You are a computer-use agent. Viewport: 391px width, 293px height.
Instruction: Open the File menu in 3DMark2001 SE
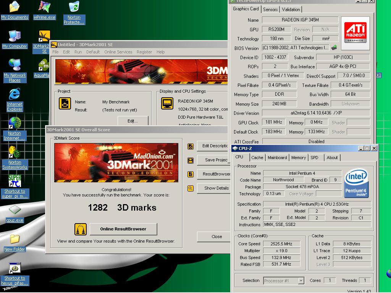tap(55, 52)
